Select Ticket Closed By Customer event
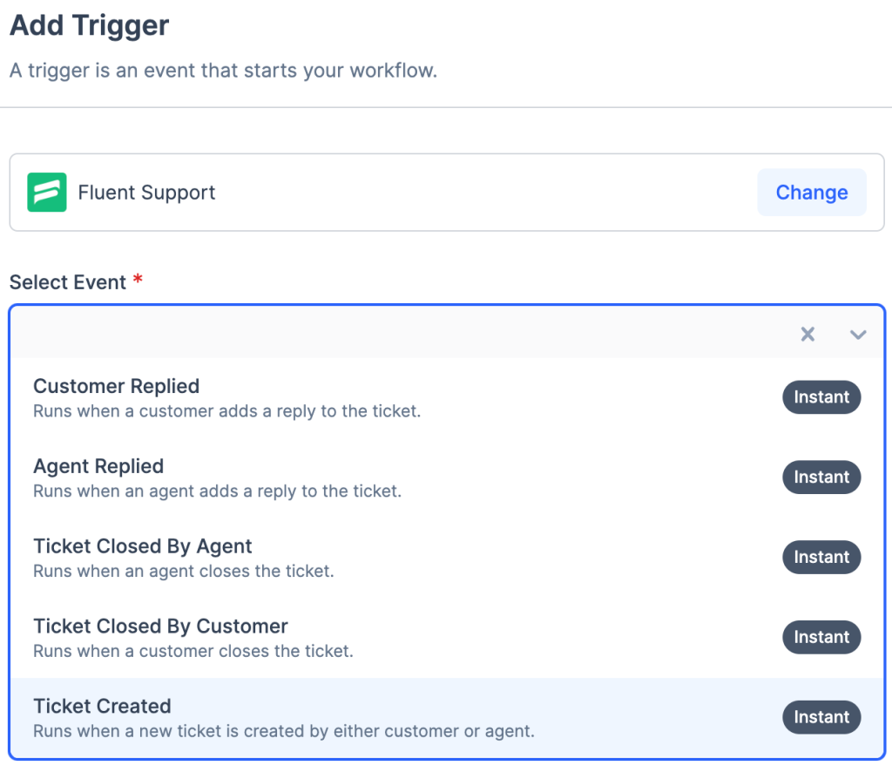The height and width of the screenshot is (772, 892). pos(160,626)
